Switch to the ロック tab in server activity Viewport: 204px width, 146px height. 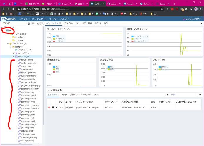click(64, 95)
